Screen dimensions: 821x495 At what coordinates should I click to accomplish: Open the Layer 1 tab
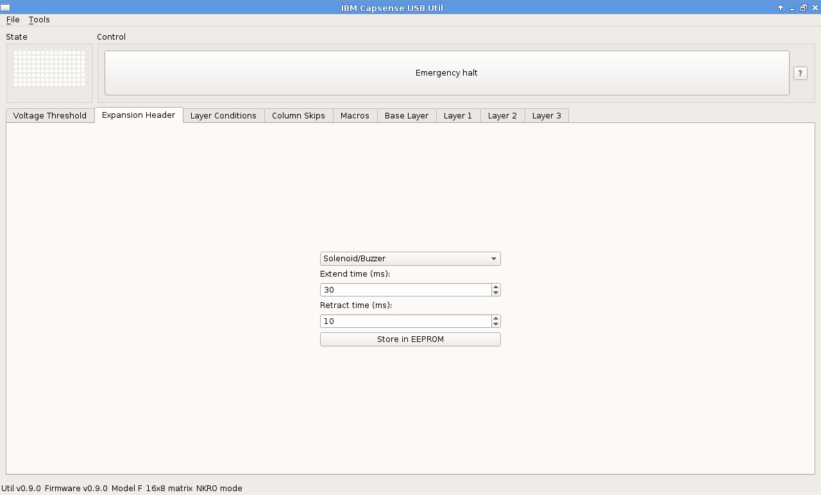click(458, 116)
